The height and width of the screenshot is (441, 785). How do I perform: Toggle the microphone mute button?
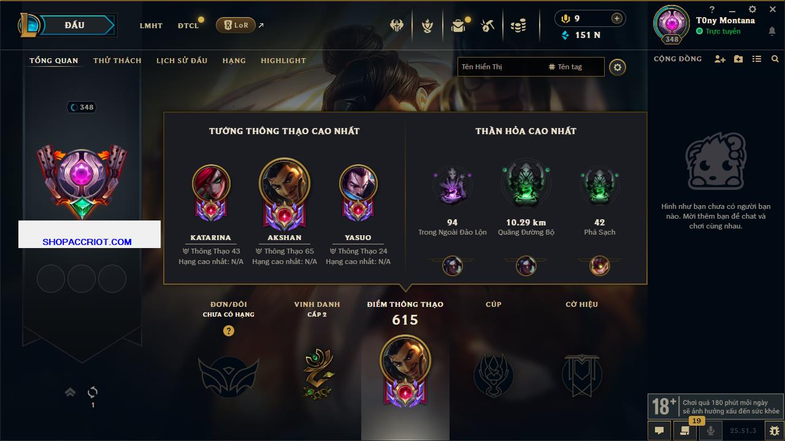click(711, 431)
